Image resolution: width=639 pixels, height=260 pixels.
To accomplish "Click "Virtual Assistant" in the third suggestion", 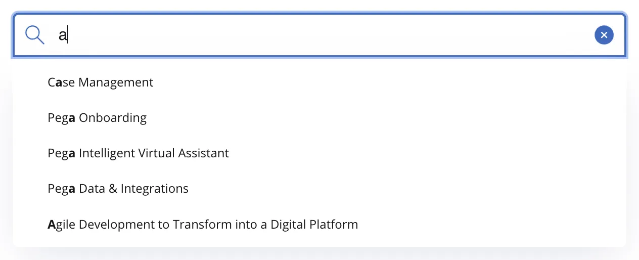I will [195, 153].
